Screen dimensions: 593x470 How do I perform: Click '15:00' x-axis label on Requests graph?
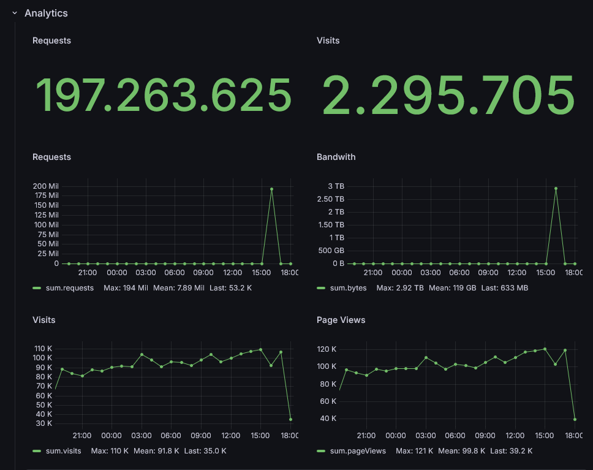(x=261, y=273)
